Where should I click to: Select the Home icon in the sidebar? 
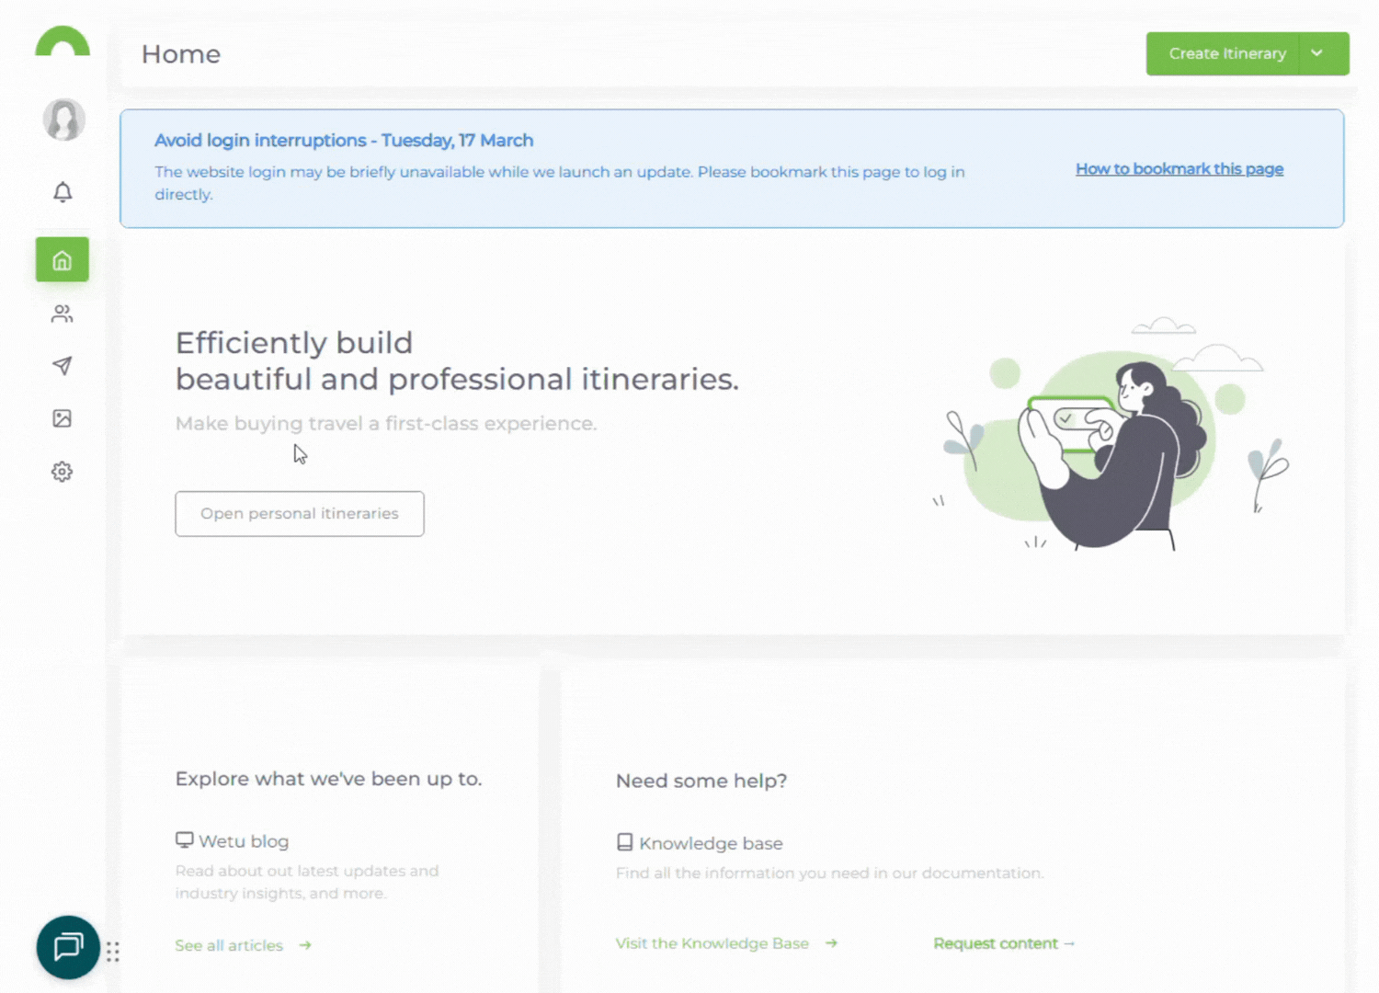62,259
